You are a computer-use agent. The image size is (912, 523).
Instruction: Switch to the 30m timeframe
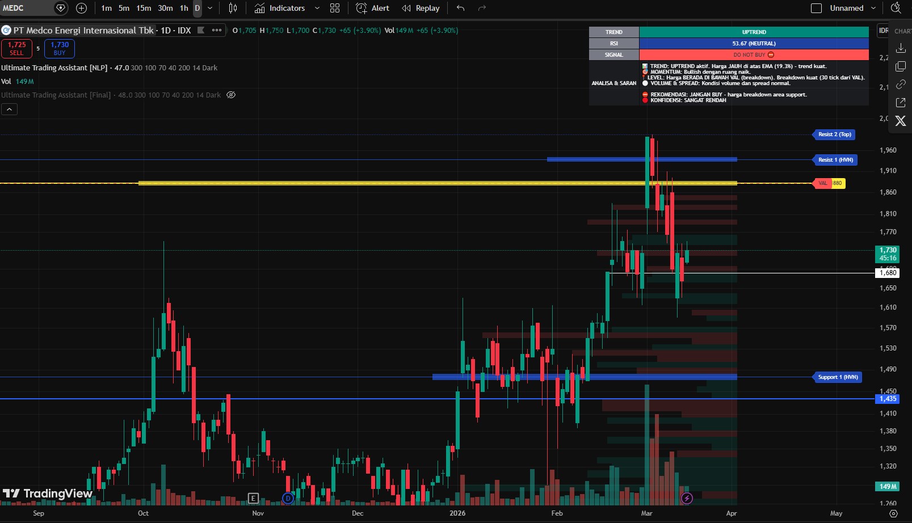click(x=165, y=8)
